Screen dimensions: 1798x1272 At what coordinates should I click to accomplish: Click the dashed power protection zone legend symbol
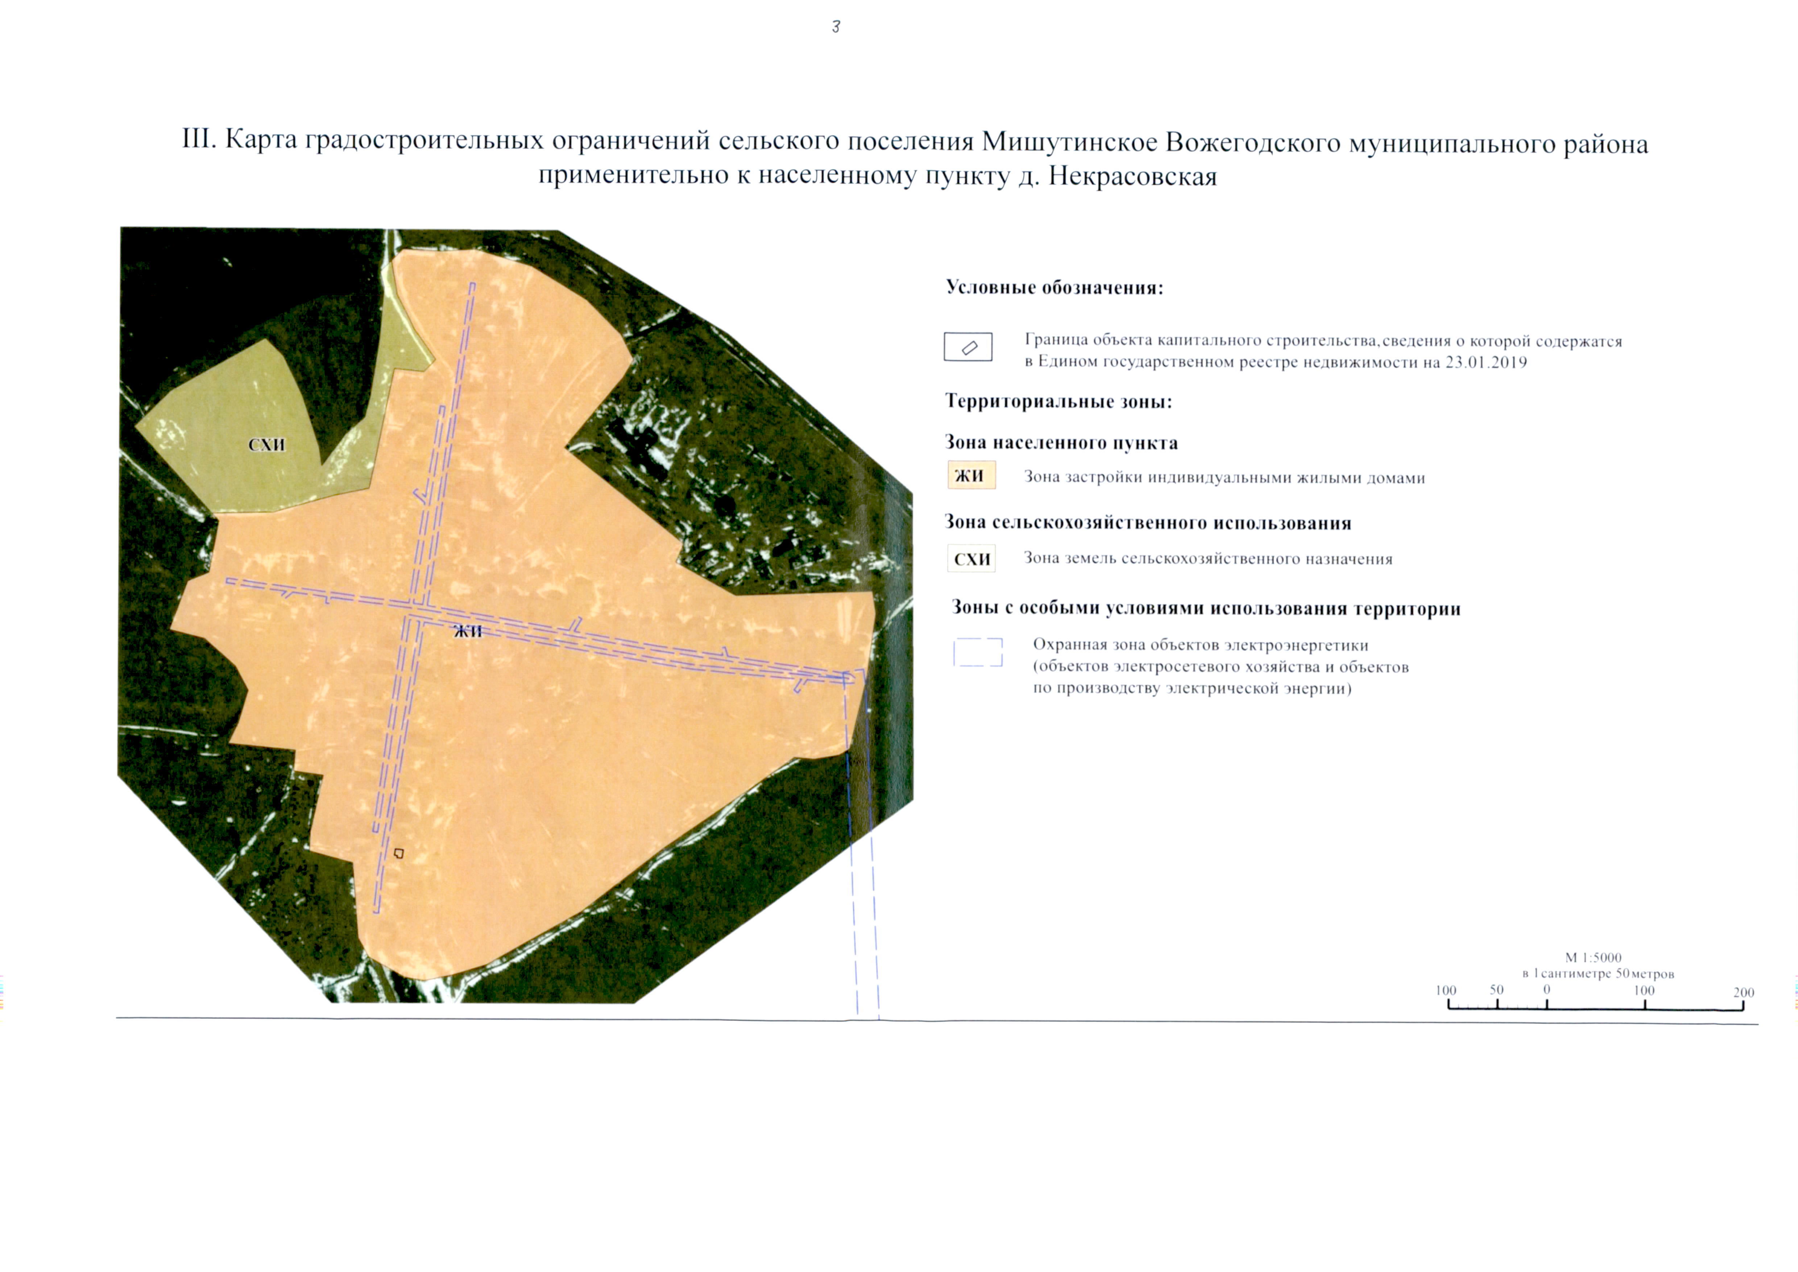pos(977,652)
